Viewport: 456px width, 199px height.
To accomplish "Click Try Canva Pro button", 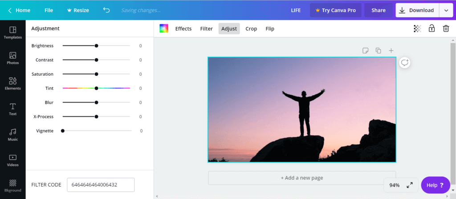I will 336,10.
